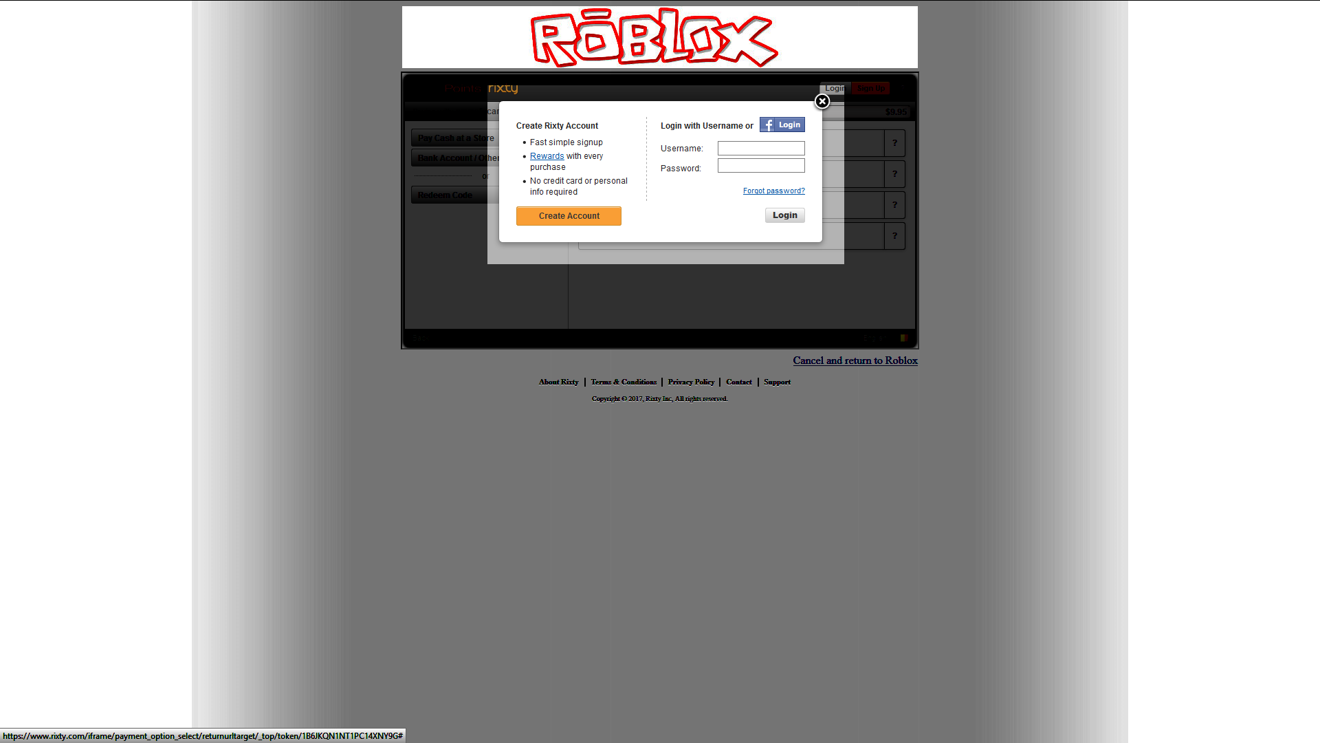Click the Facebook Login icon button
Viewport: 1320px width, 743px height.
point(782,125)
